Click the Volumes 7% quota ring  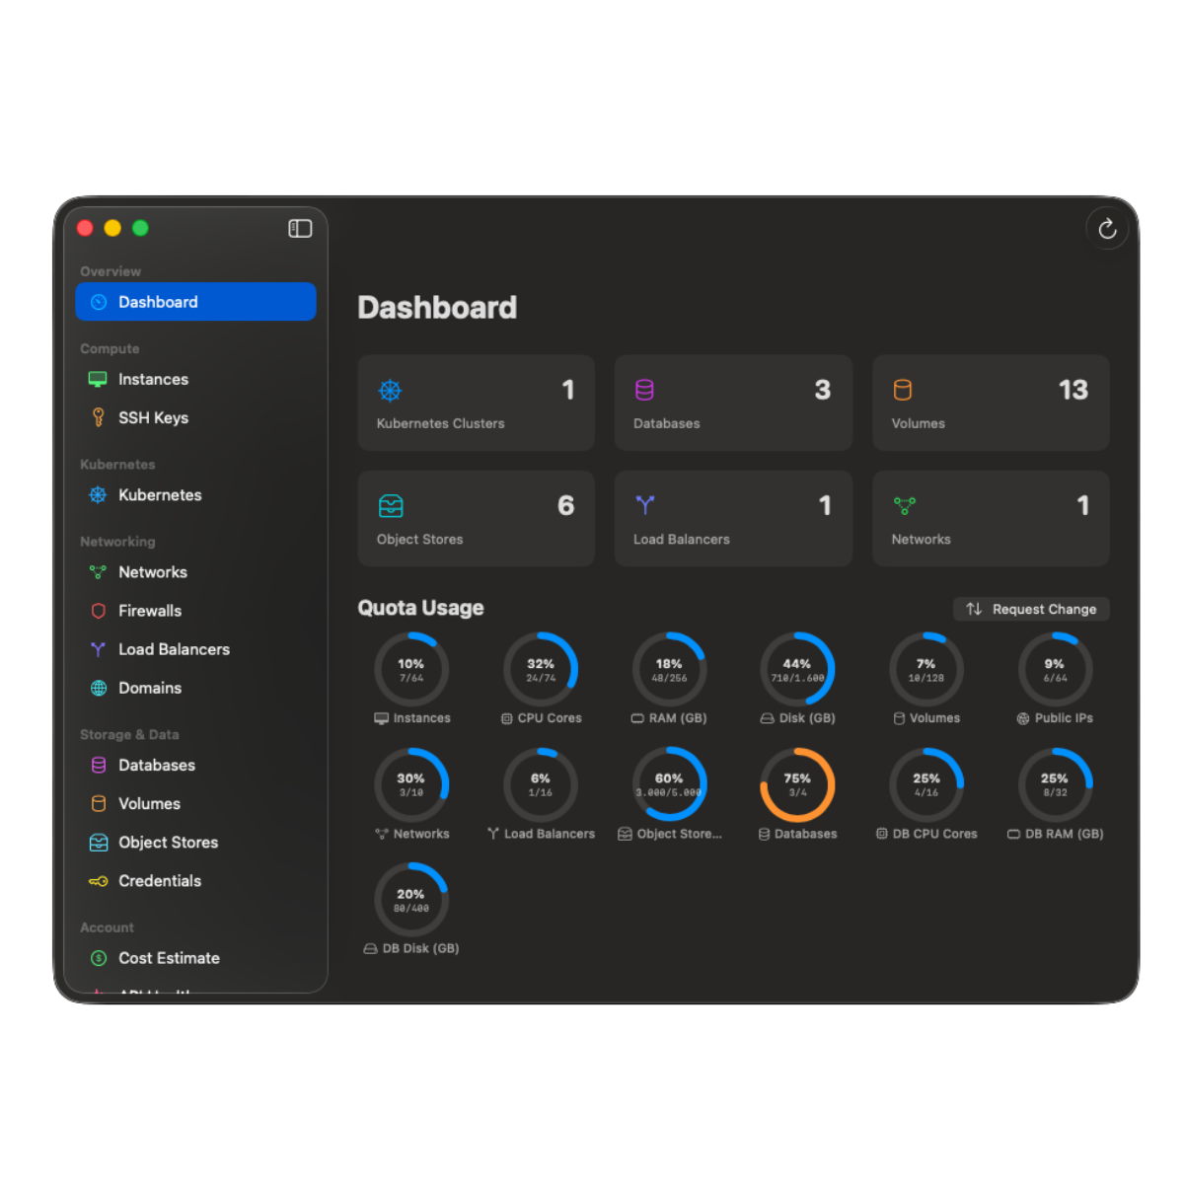(x=926, y=669)
